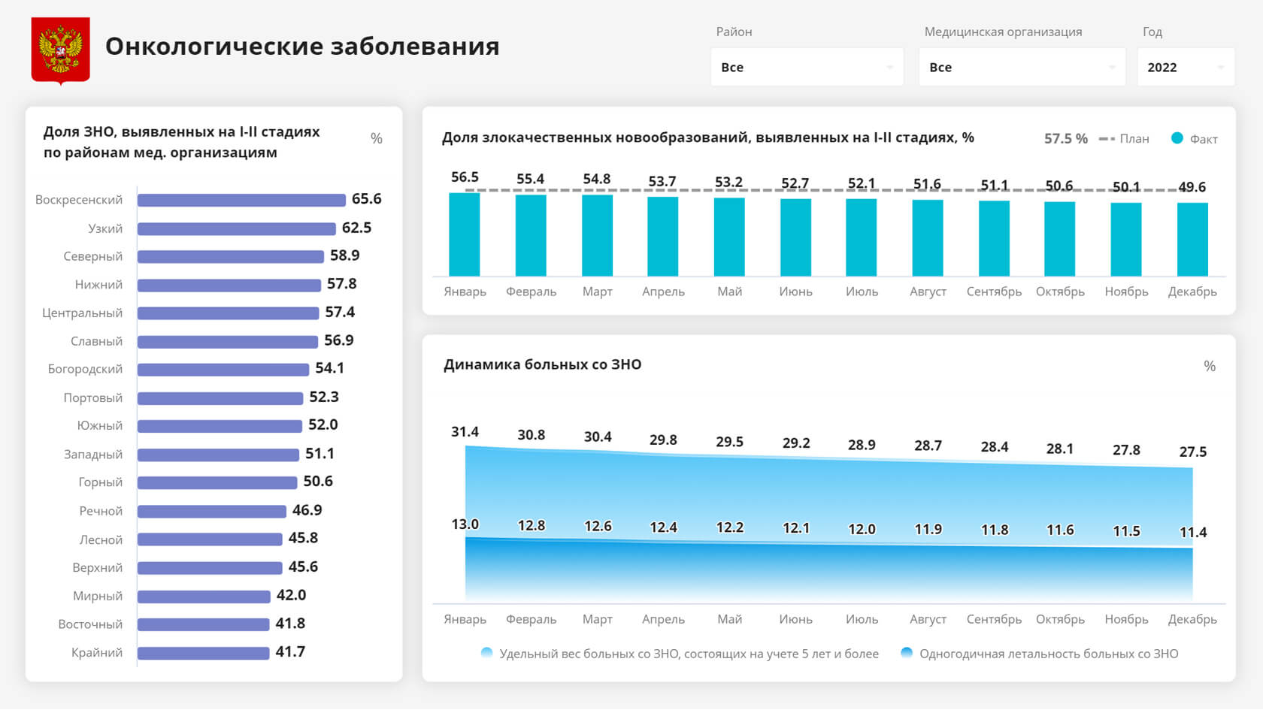The height and width of the screenshot is (710, 1263).
Task: Click the Февраль column valued 55.4
Action: point(531,235)
